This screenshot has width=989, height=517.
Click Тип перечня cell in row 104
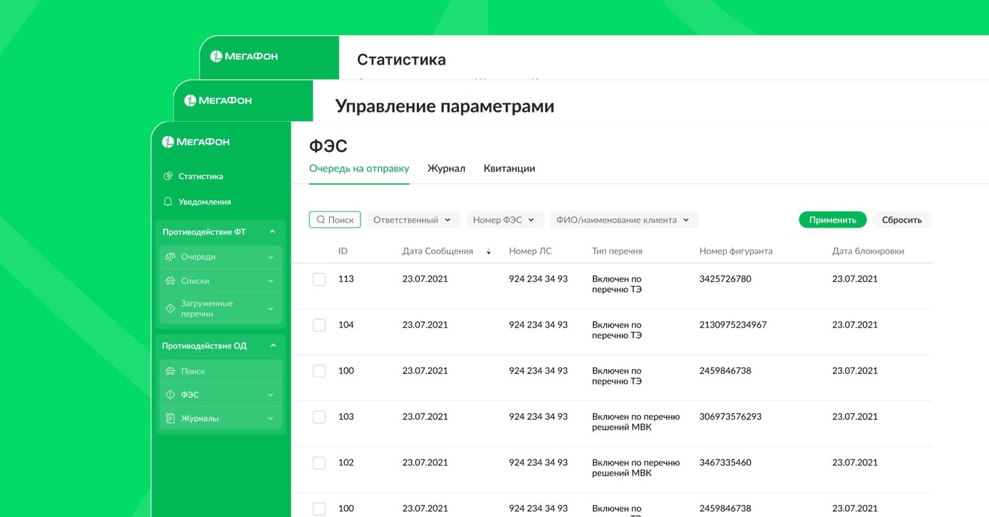(617, 330)
